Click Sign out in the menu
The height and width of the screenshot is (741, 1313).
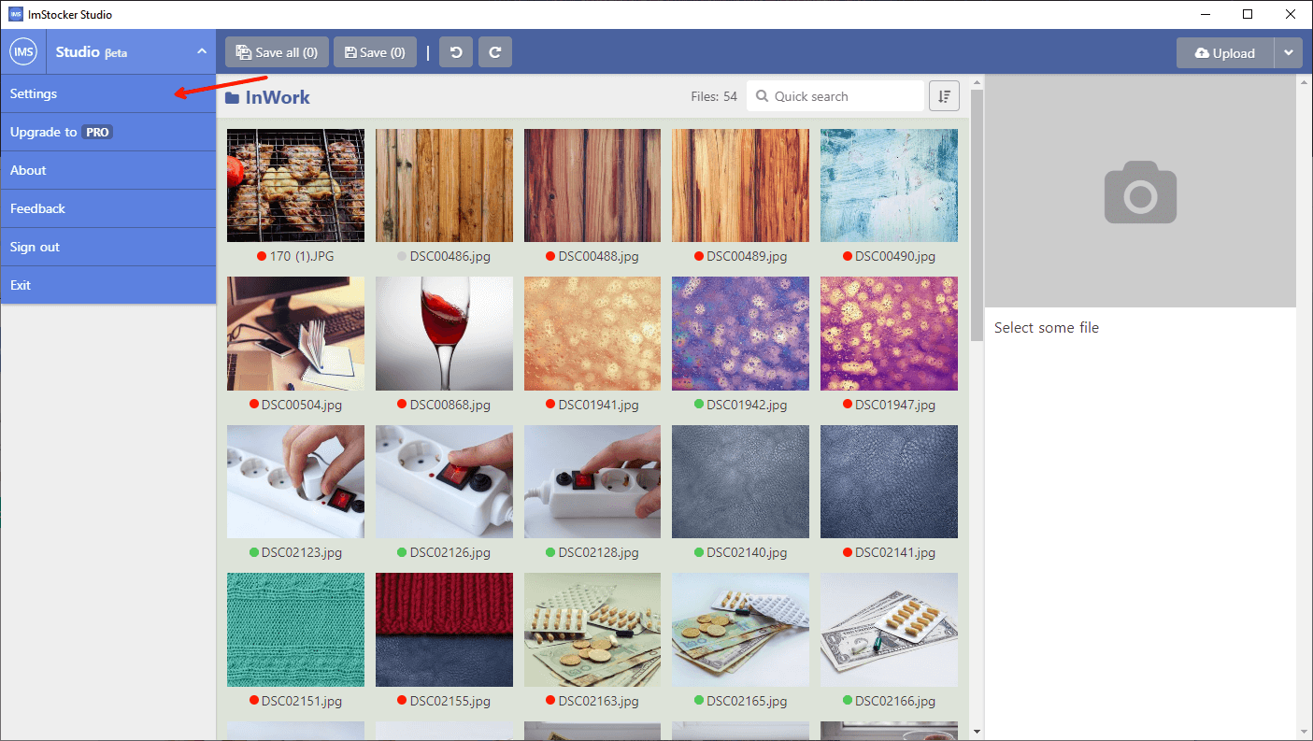108,247
